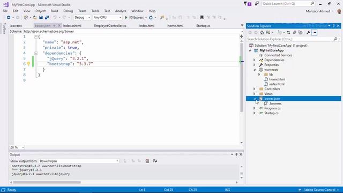343x193 pixels.
Task: Open the File menu
Action: coord(5,11)
